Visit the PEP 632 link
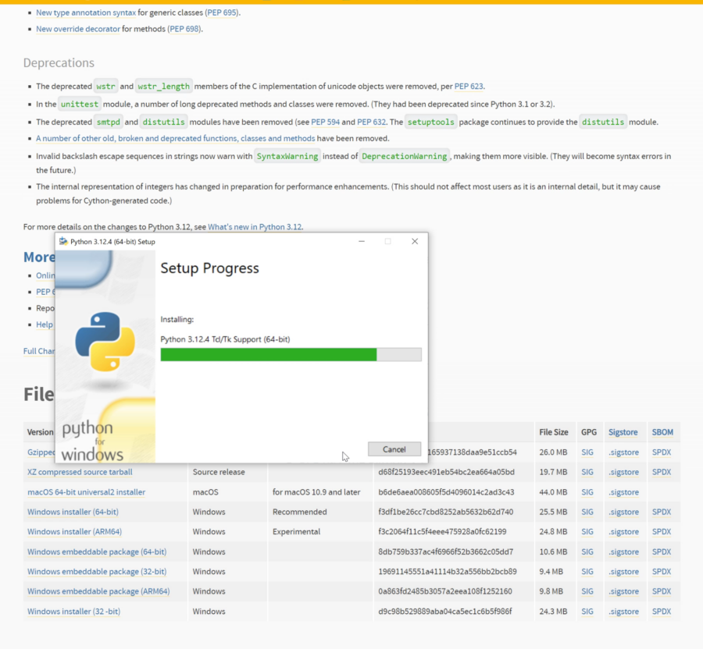 point(371,122)
